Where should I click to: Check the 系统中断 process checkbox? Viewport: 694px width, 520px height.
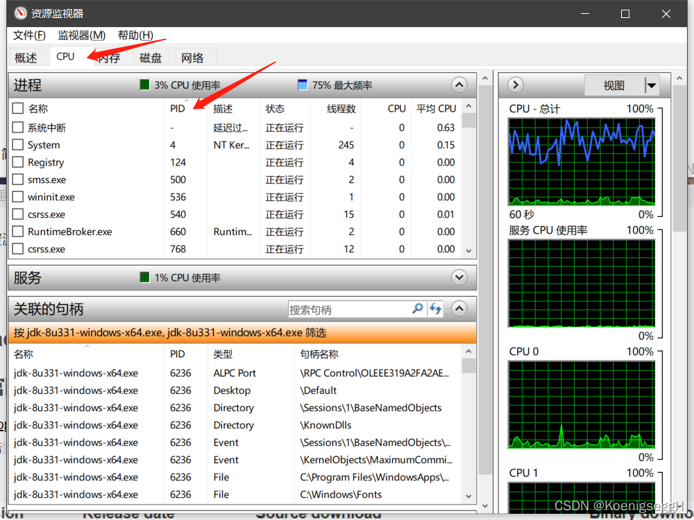pyautogui.click(x=18, y=128)
